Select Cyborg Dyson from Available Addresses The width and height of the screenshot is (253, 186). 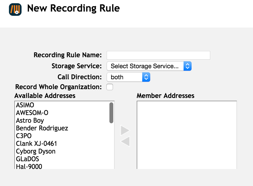(x=36, y=151)
